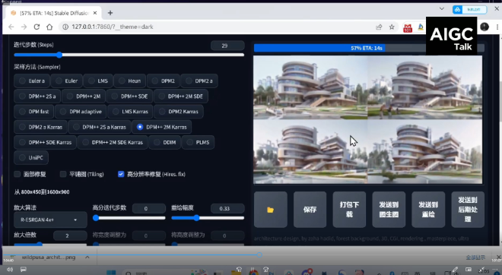Choose the DDIM sampler option
The image size is (502, 275).
click(165, 142)
